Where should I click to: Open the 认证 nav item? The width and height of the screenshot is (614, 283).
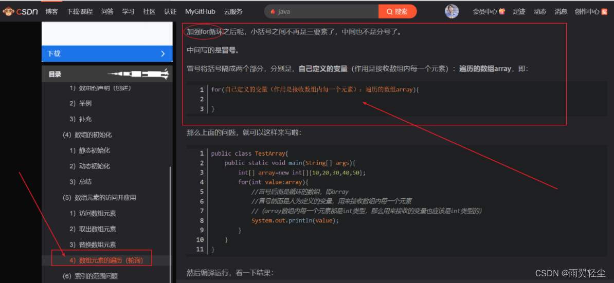pyautogui.click(x=170, y=11)
